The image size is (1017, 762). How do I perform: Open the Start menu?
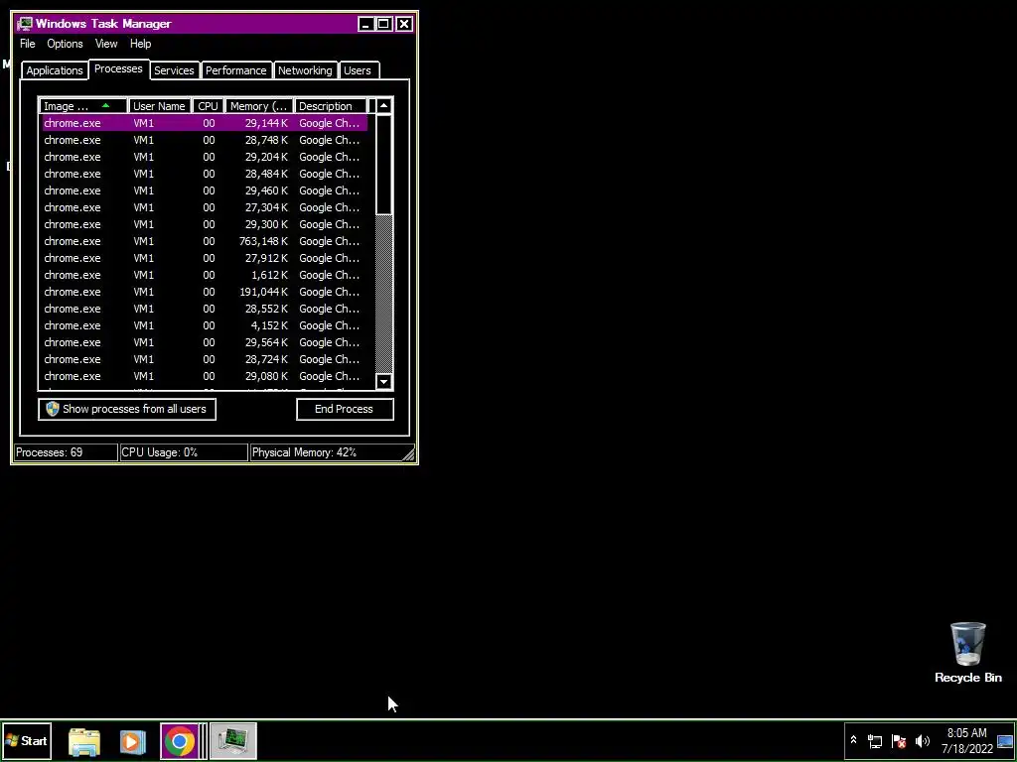tap(26, 740)
